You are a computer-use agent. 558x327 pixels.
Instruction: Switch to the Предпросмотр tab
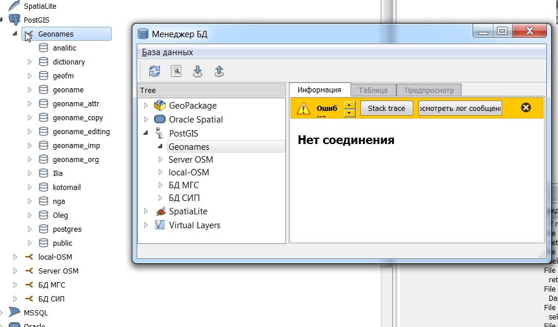click(429, 90)
